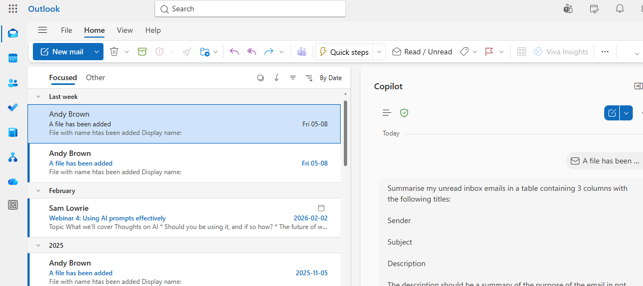Forward the selected email
Image resolution: width=643 pixels, height=286 pixels.
[269, 52]
